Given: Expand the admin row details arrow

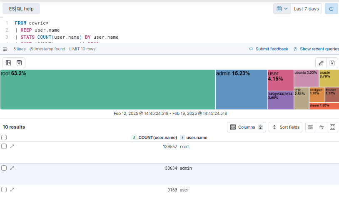Looking at the screenshot, I should (12, 168).
